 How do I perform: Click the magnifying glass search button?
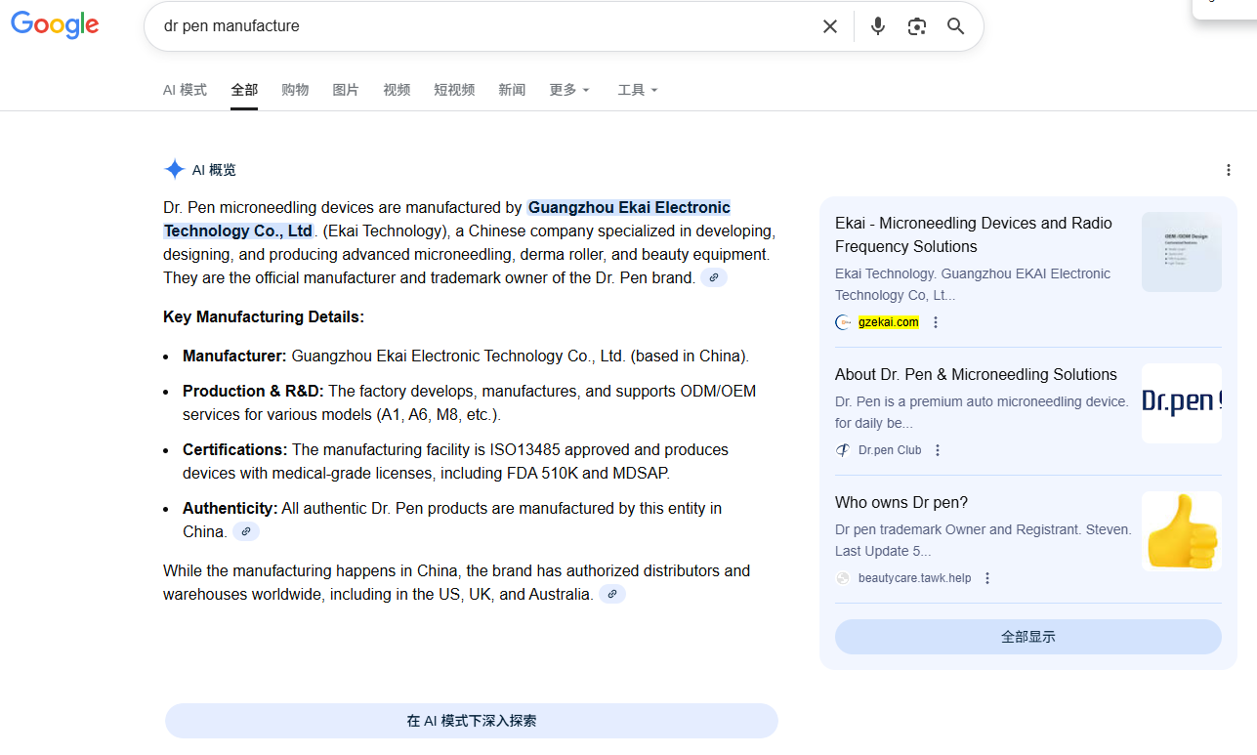pos(956,26)
